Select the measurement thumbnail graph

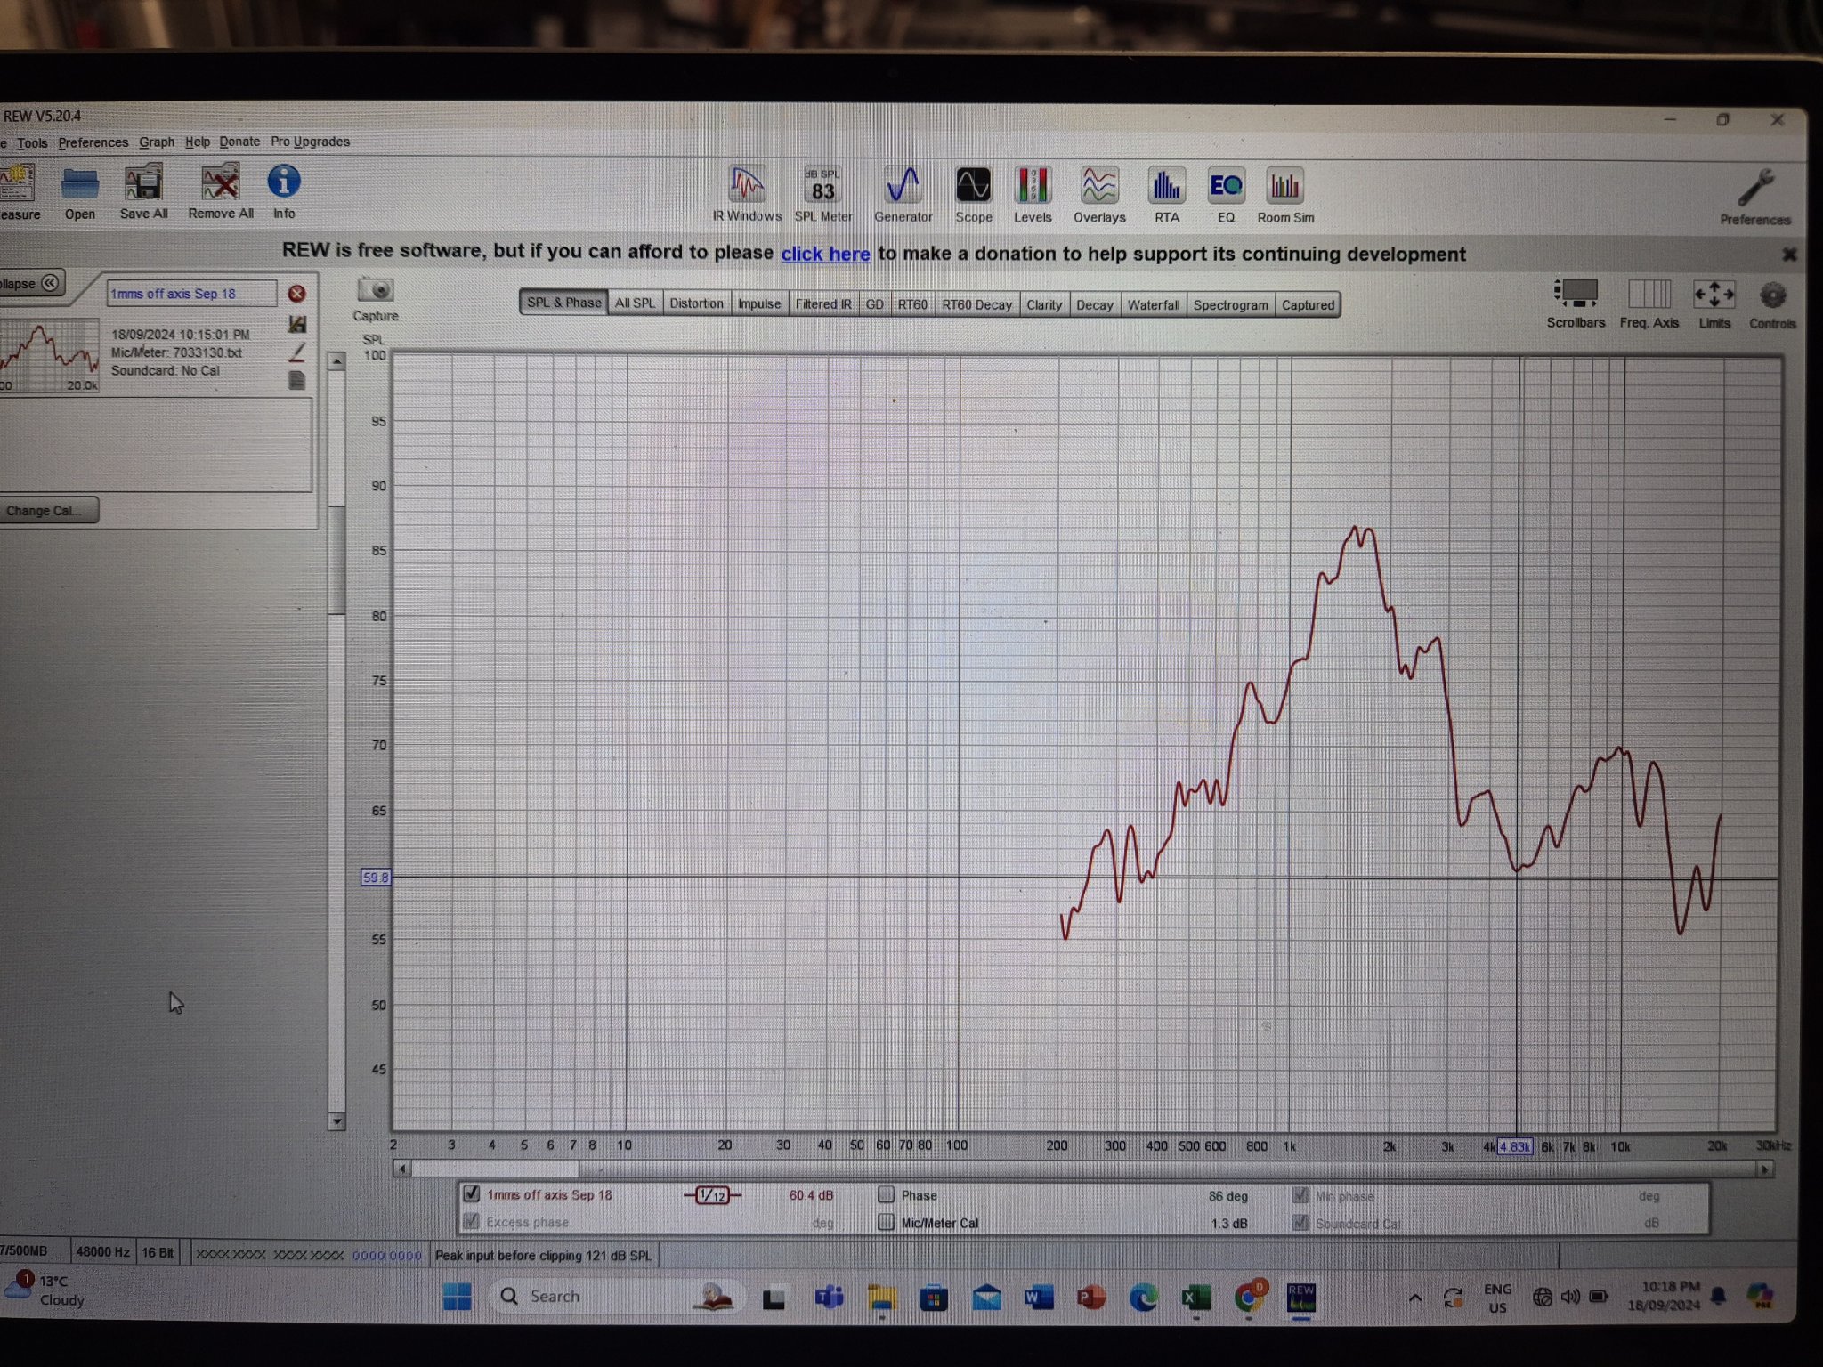pyautogui.click(x=49, y=355)
